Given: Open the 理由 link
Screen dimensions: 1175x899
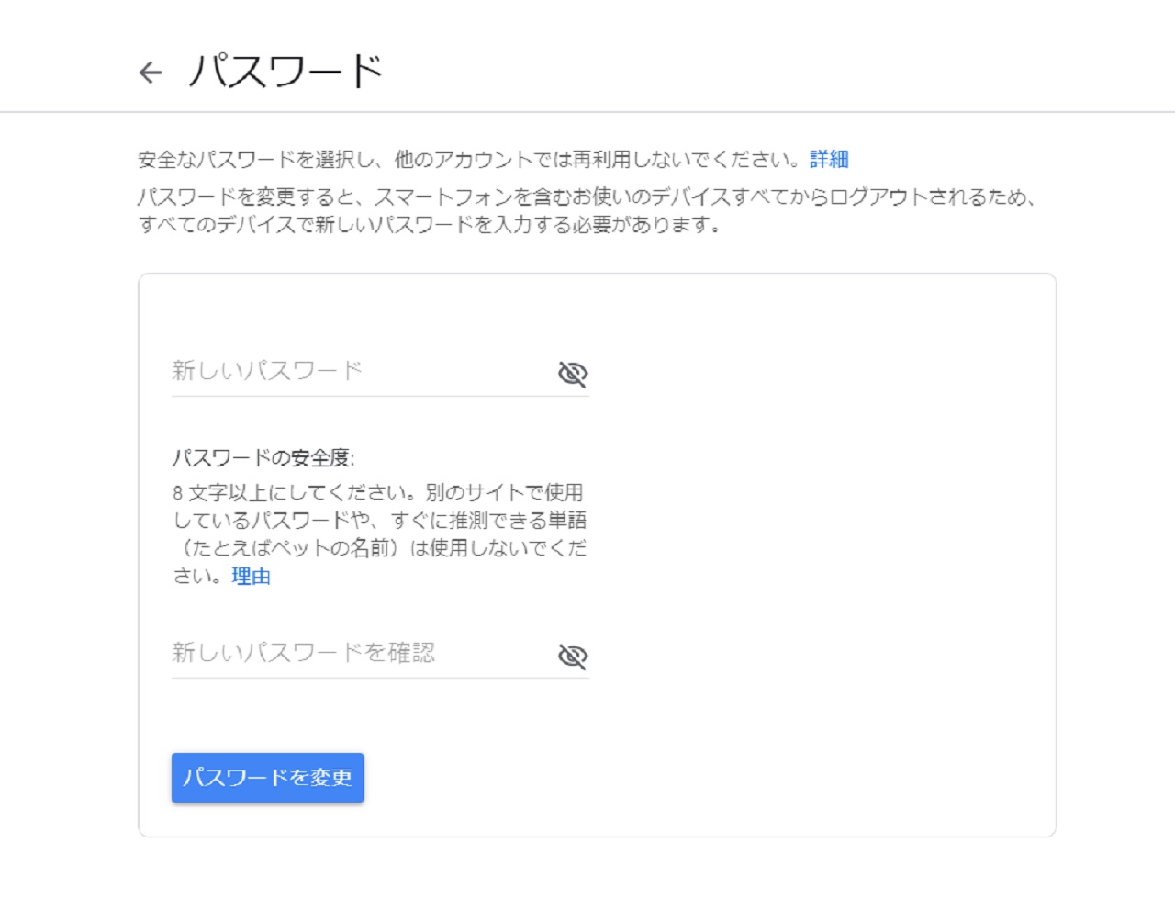Looking at the screenshot, I should pos(251,577).
